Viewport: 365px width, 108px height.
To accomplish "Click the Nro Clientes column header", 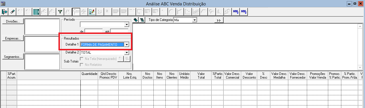I will [172, 75].
